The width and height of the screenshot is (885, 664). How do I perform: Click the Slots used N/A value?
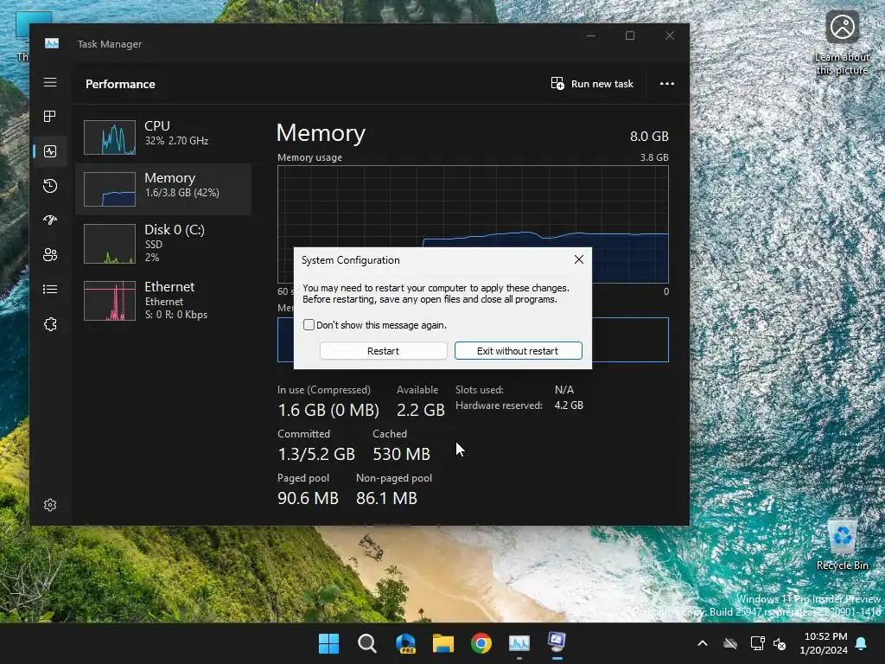(x=563, y=390)
